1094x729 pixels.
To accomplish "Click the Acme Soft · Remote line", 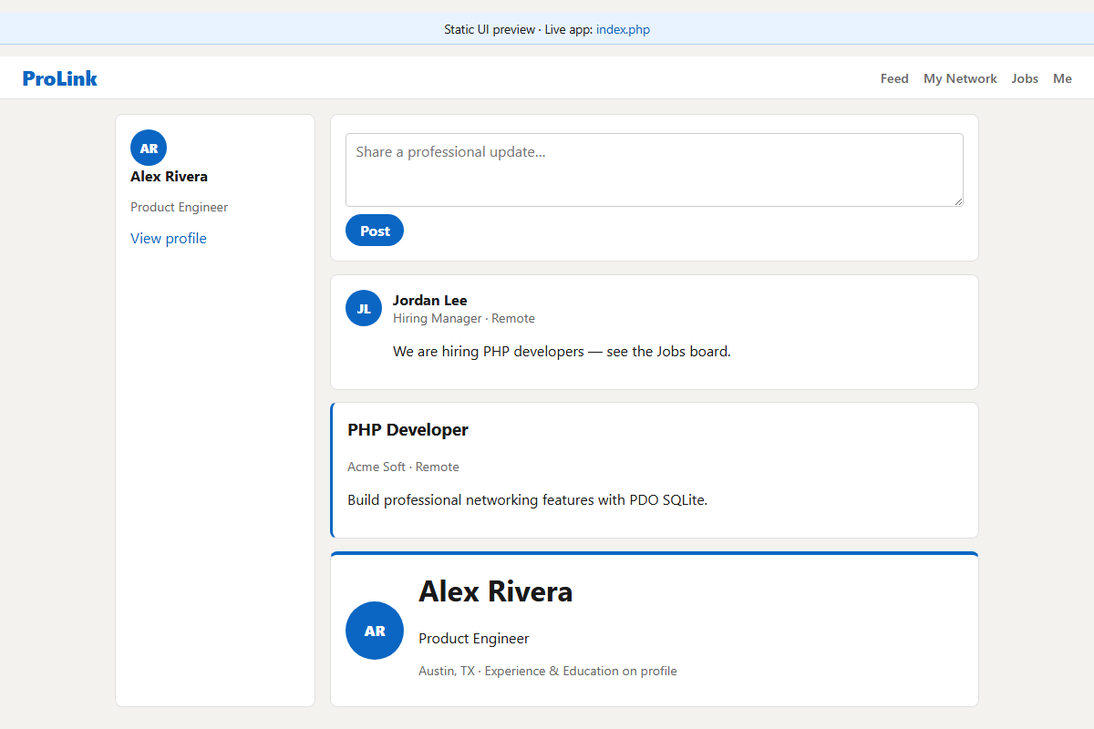I will [x=403, y=467].
